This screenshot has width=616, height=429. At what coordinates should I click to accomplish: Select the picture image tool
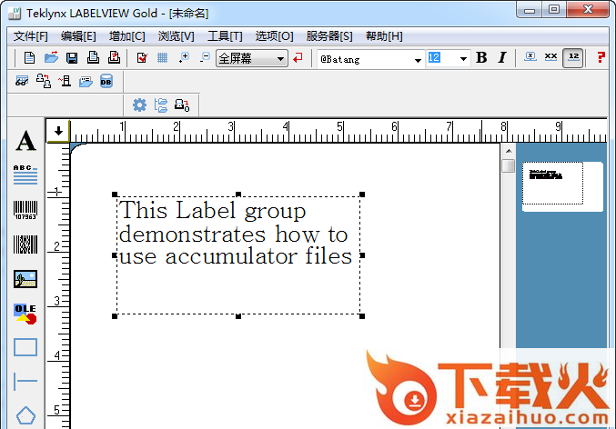pos(25,279)
